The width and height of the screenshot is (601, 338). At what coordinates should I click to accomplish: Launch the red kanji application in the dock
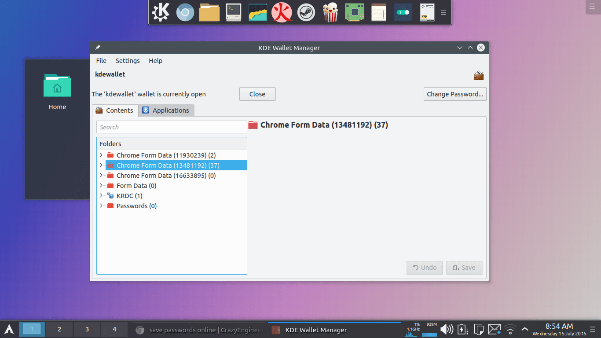tap(282, 12)
